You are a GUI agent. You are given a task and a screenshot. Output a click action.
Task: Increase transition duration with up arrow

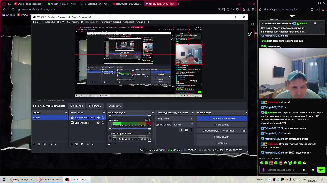[x=192, y=124]
